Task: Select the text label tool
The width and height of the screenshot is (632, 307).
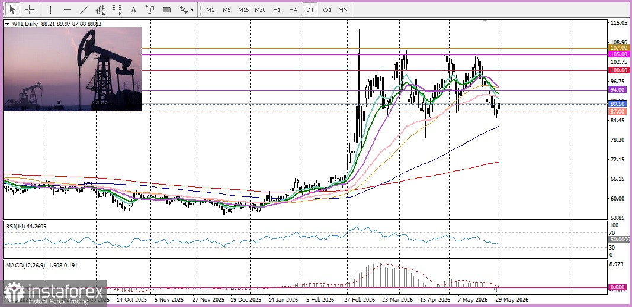Action: (150, 9)
